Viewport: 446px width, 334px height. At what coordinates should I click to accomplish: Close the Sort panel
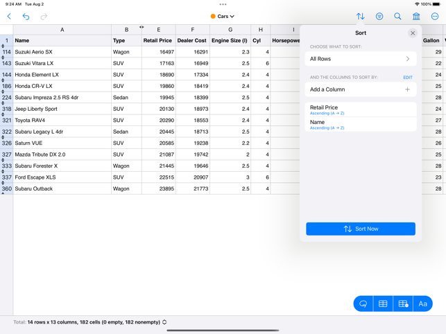point(413,33)
